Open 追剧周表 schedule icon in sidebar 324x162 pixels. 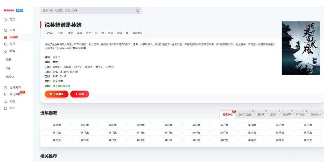[x=5, y=87]
